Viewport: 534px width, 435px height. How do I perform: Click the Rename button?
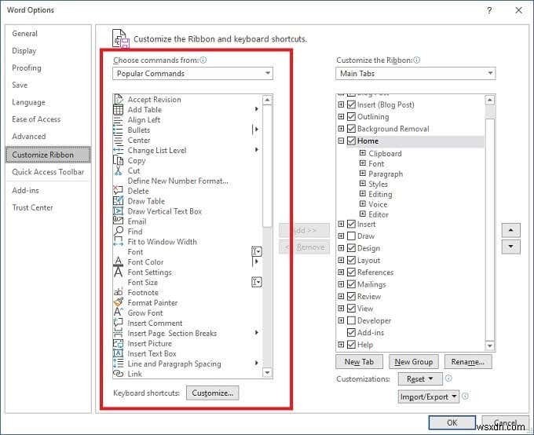(x=467, y=362)
